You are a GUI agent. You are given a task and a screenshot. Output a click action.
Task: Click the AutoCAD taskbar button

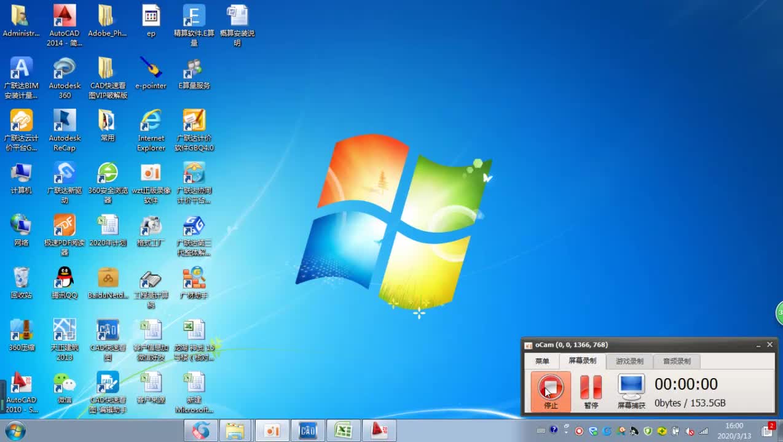click(x=379, y=430)
